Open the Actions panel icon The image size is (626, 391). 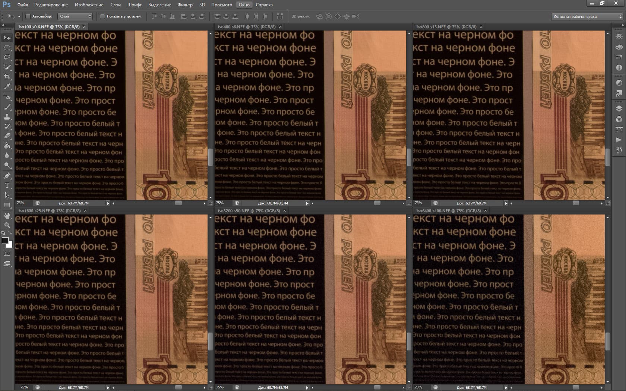coord(619,140)
